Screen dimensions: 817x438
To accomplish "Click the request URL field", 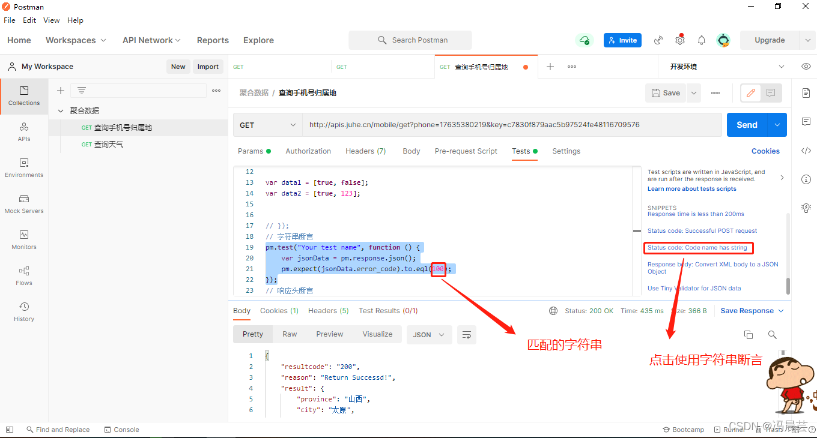I will [512, 125].
